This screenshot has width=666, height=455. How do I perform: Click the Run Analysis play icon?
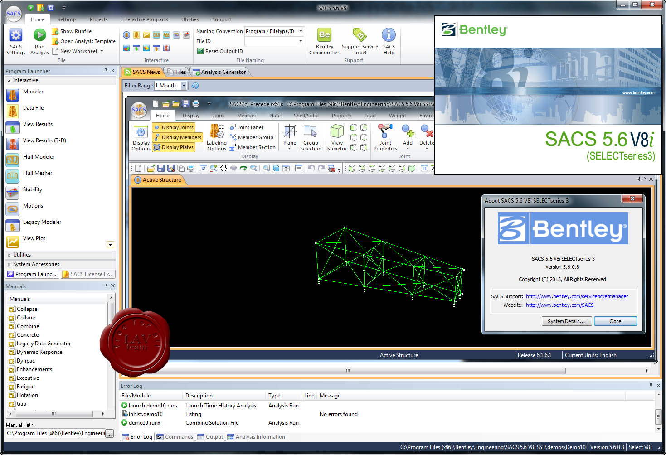[x=40, y=35]
